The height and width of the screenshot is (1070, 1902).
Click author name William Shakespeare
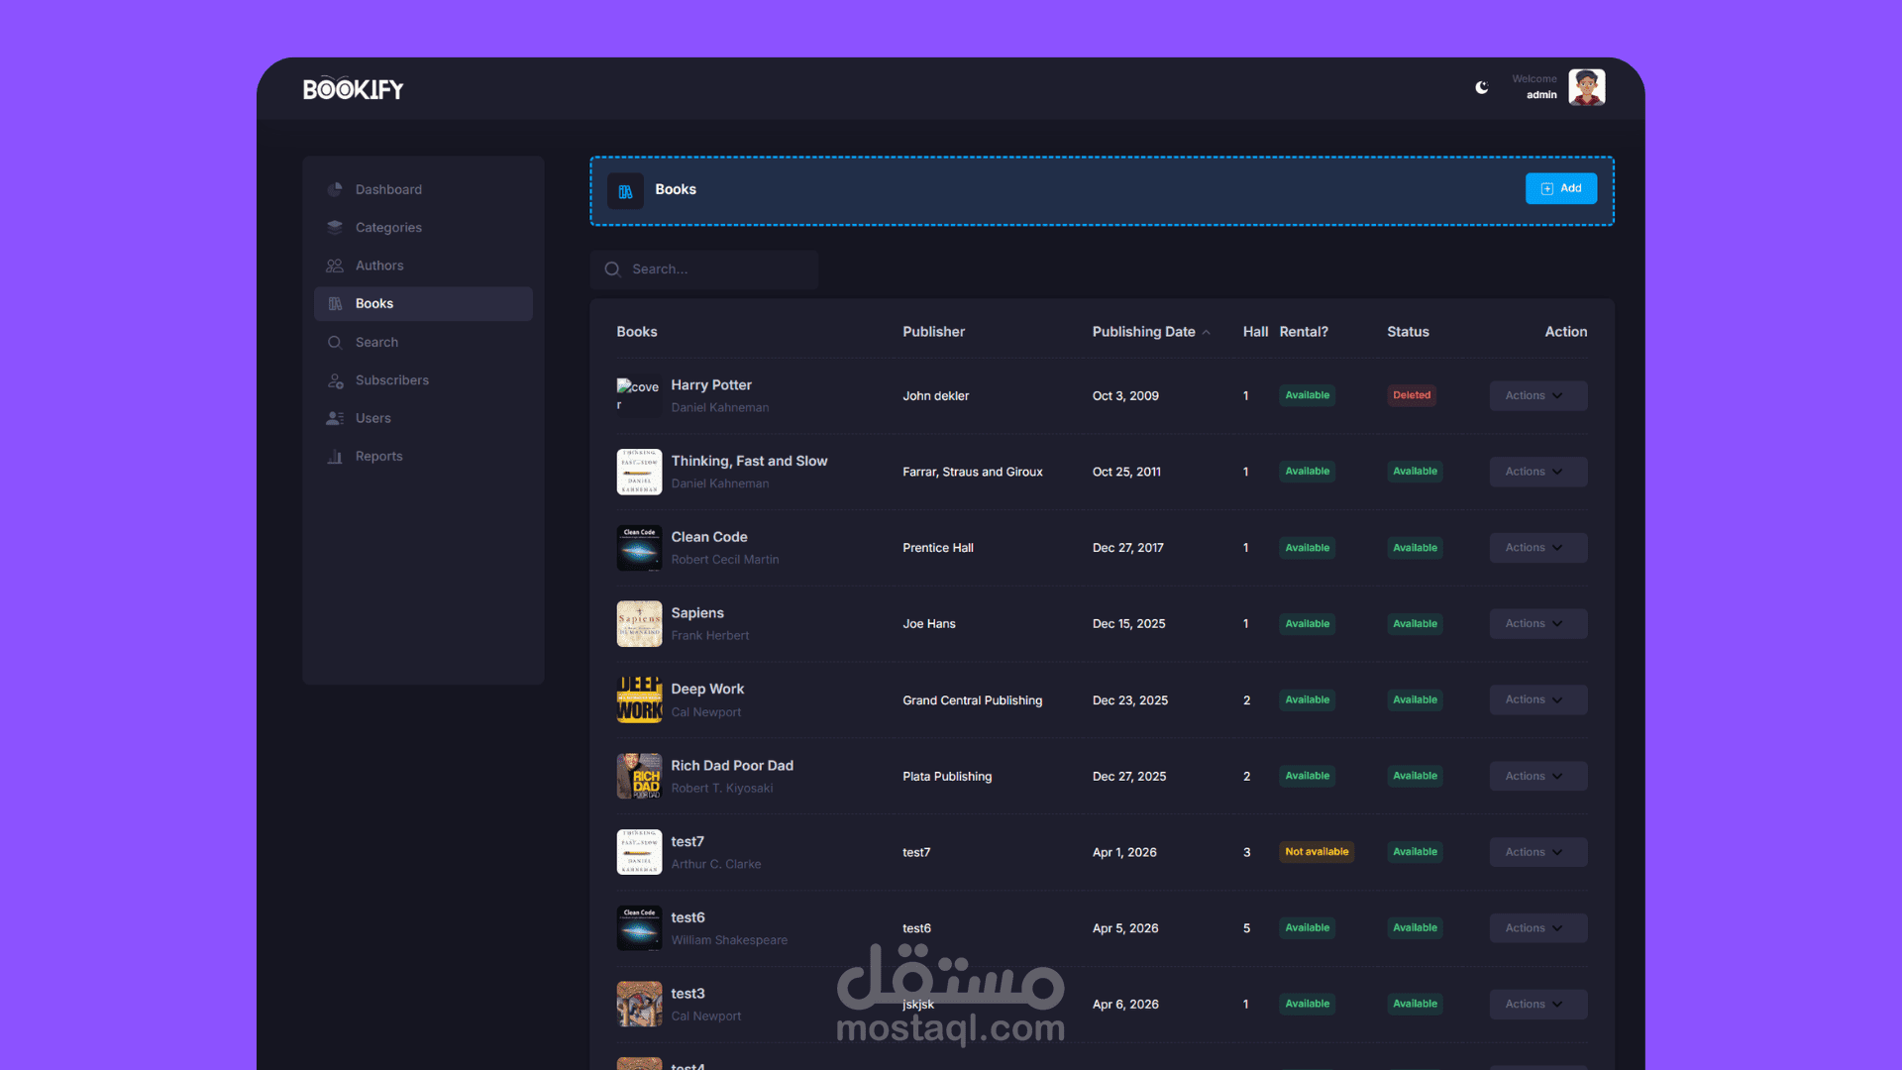[729, 940]
